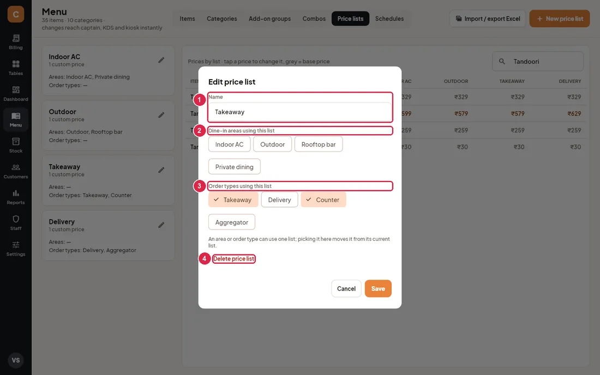Select the Price lists tab
This screenshot has width=600, height=375.
[x=351, y=19]
